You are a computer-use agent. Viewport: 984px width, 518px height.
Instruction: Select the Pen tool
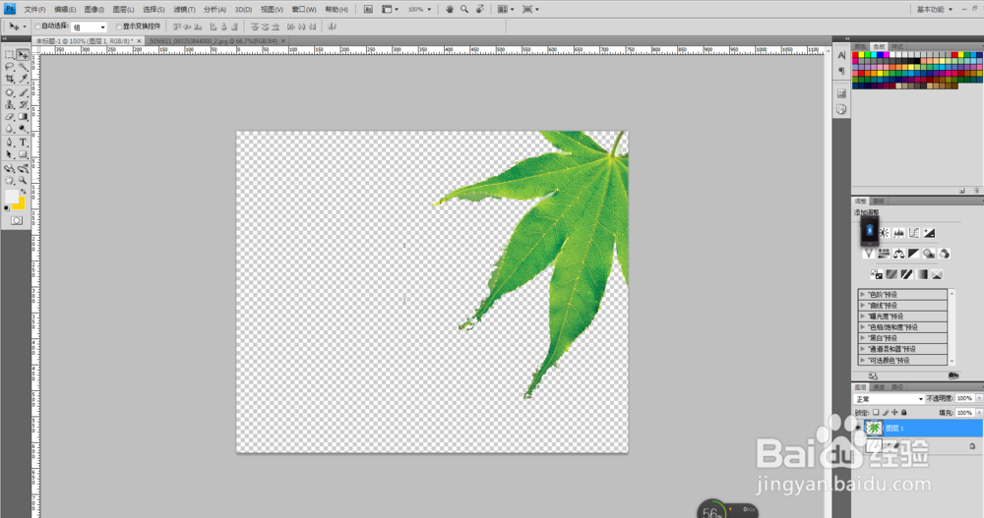tap(10, 143)
